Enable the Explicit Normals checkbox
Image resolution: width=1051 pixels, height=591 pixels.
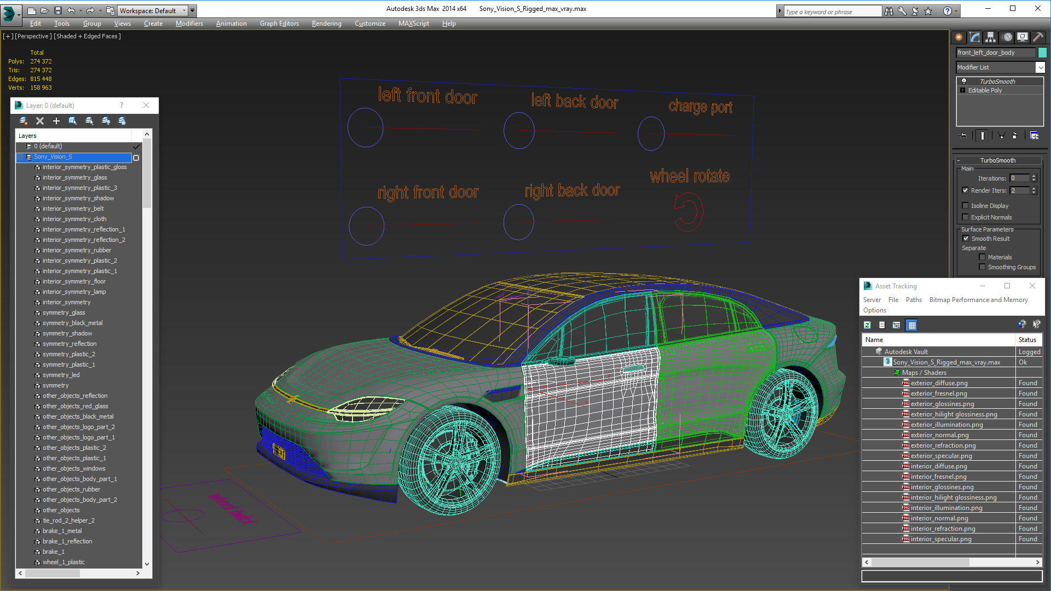pos(966,217)
